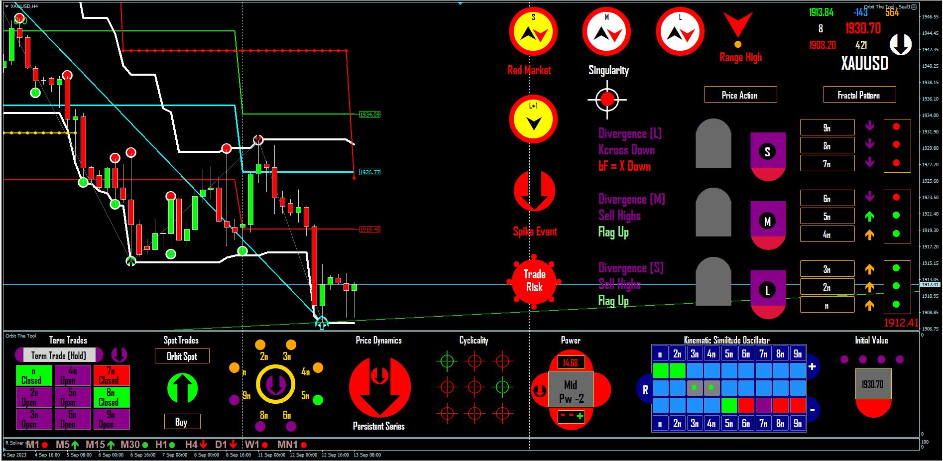Click the purple down arrow beside the 9n box
The width and height of the screenshot is (943, 461).
pos(870,126)
